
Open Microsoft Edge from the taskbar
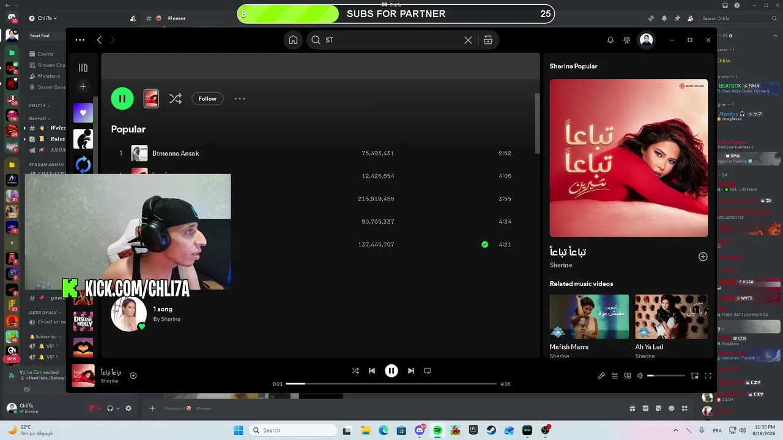pos(384,430)
